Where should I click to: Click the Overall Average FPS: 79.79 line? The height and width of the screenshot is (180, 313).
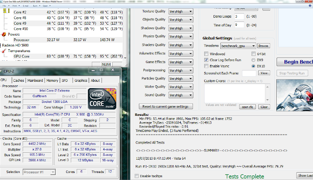tap(209, 166)
